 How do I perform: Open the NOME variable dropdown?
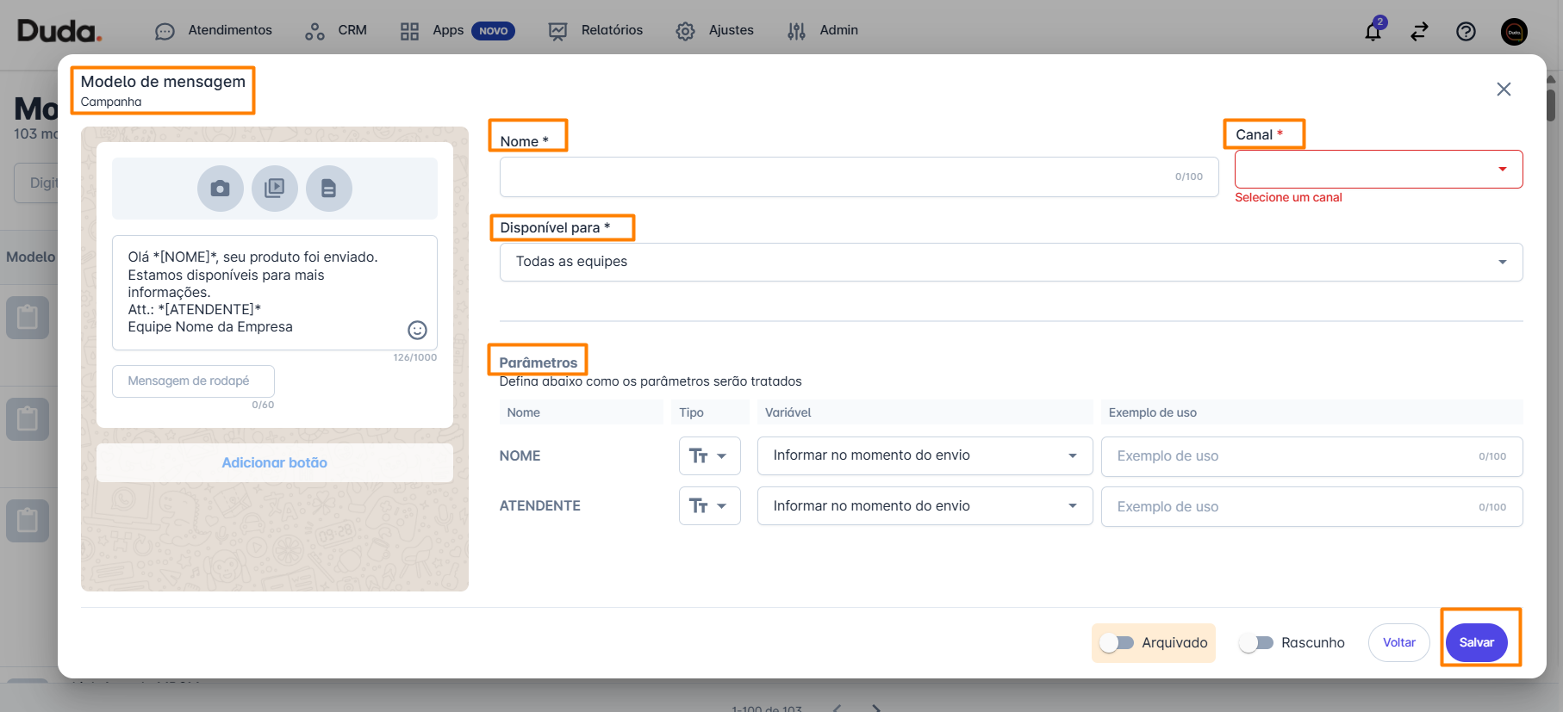[924, 455]
